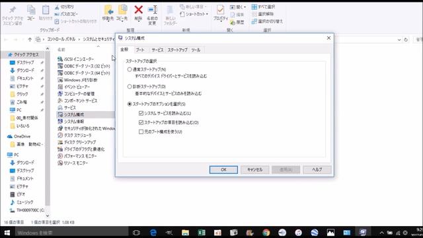Open the Microsoft Edge taskbar icon

coord(153,232)
